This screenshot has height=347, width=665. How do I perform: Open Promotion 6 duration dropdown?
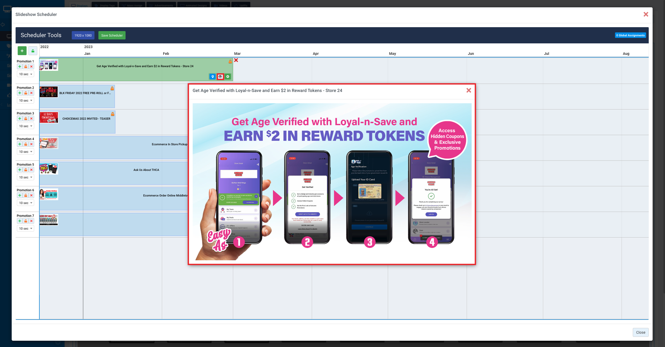click(26, 203)
